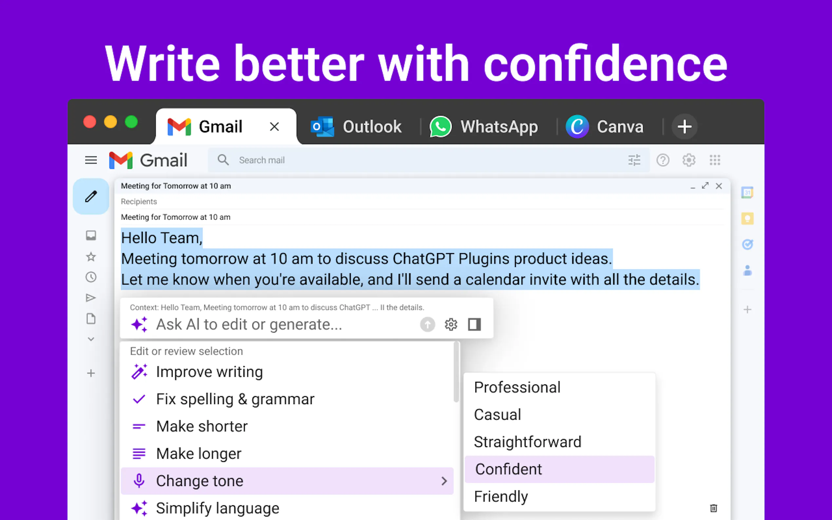Open the snoozed clock icon
The width and height of the screenshot is (832, 520).
point(91,277)
